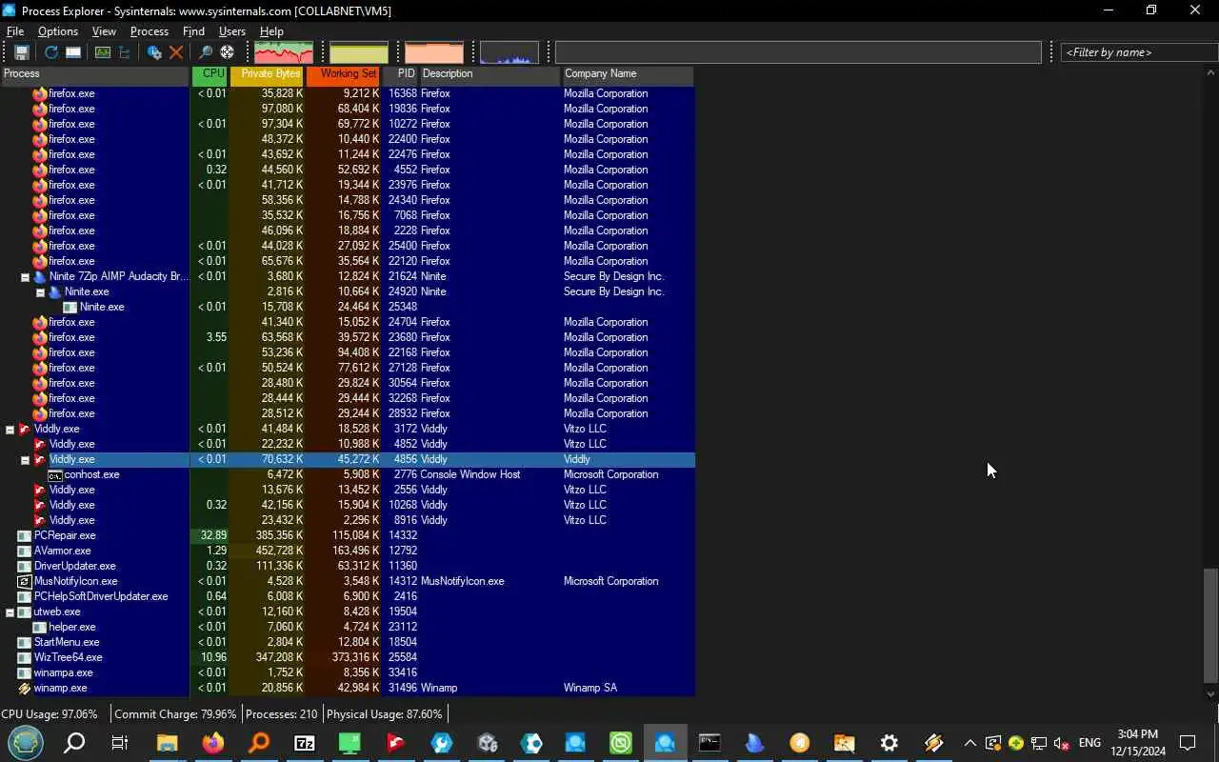This screenshot has width=1219, height=762.
Task: Open the Users menu
Action: (232, 31)
